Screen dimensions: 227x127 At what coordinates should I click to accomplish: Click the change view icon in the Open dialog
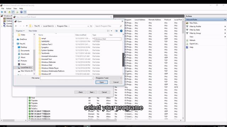(x=108, y=31)
